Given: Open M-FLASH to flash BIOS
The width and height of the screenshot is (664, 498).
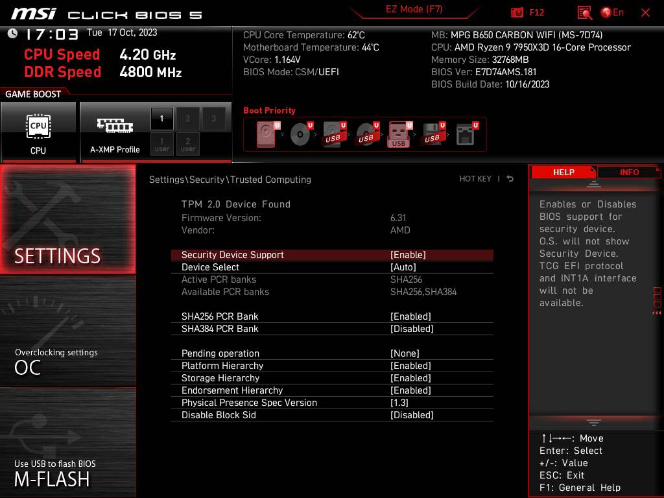Looking at the screenshot, I should click(x=67, y=442).
